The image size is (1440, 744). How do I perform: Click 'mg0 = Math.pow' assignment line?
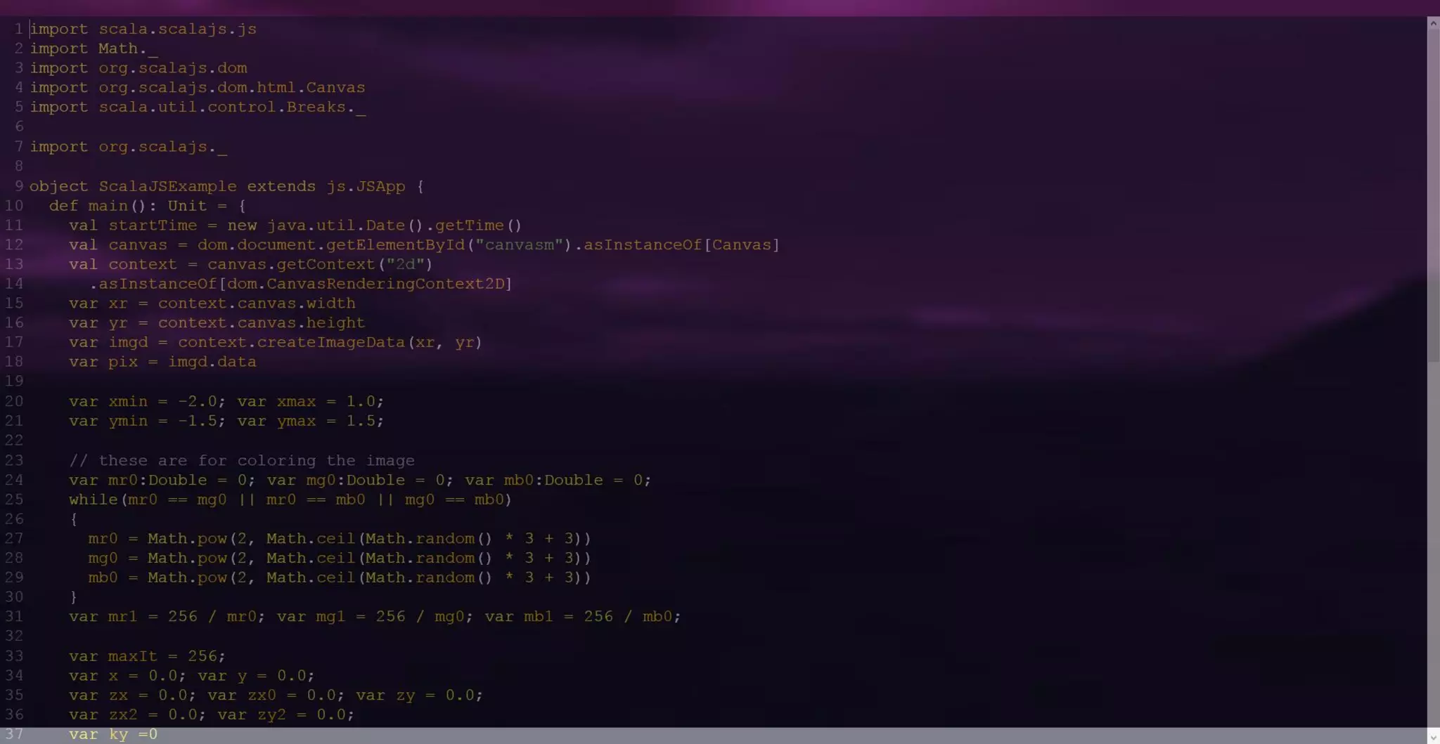click(340, 558)
